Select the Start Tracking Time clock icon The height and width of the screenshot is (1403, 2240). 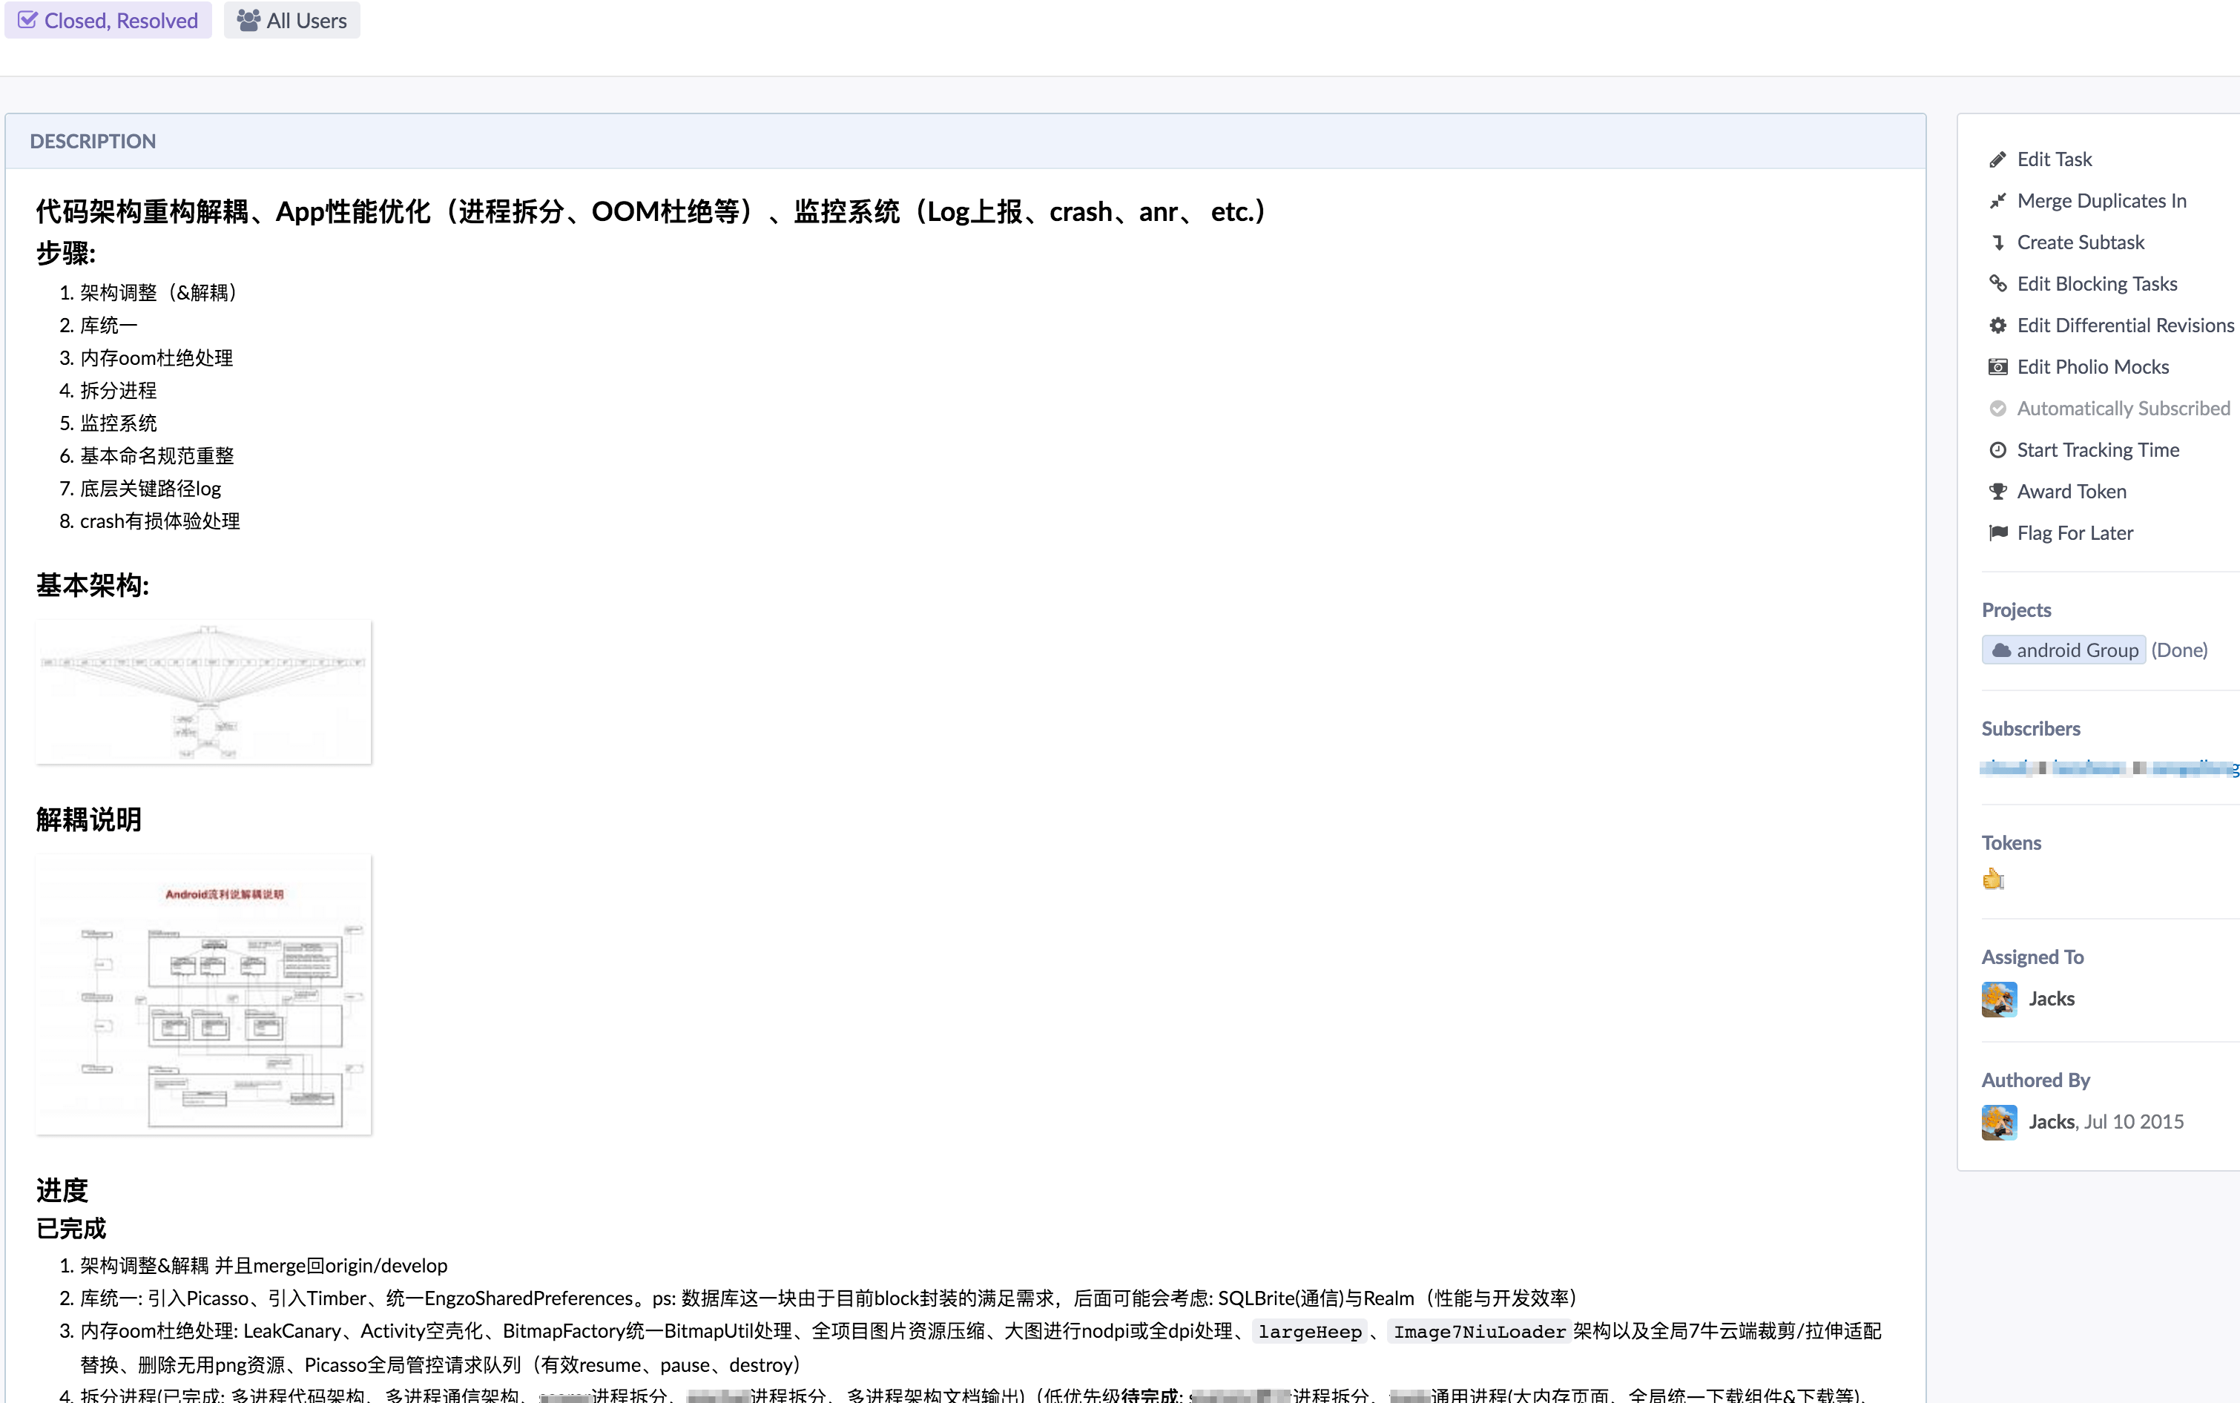1997,449
